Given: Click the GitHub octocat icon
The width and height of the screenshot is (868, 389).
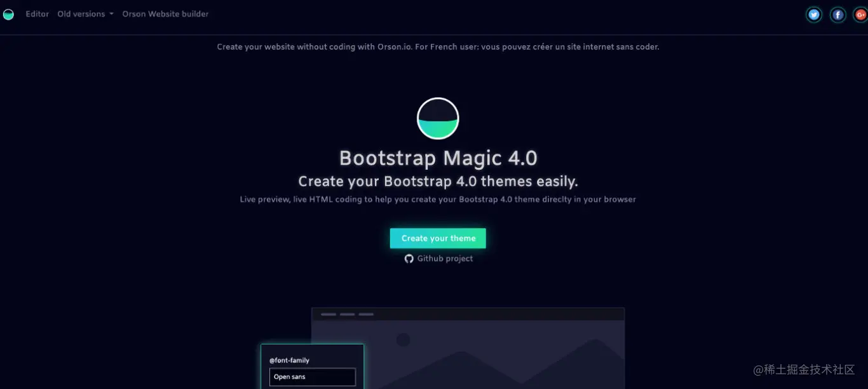Looking at the screenshot, I should point(409,259).
